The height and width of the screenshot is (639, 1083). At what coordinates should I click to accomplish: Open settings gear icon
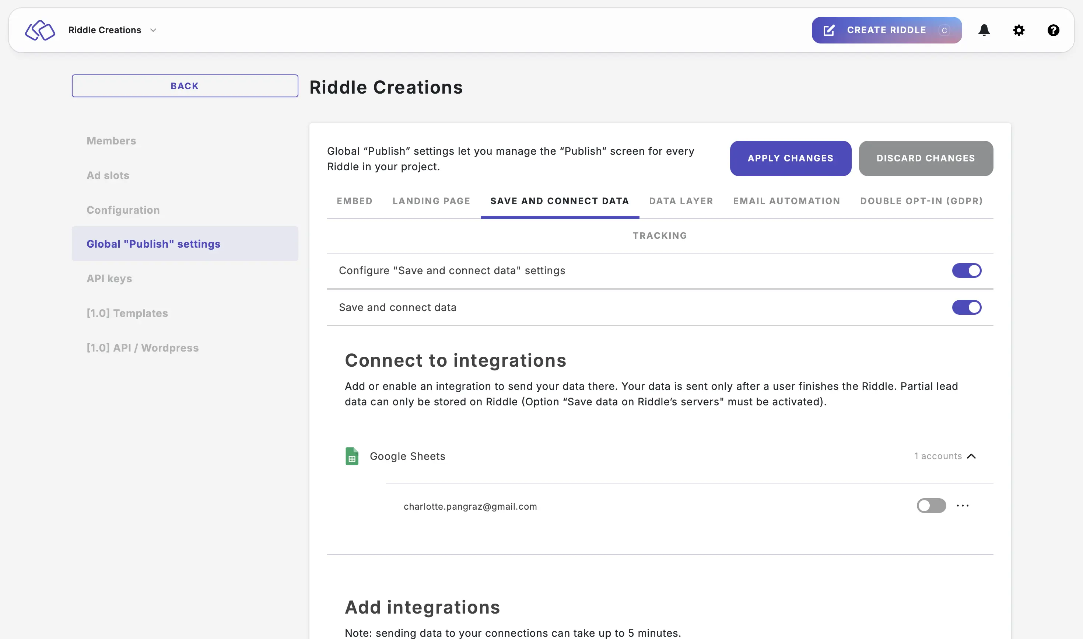tap(1019, 30)
